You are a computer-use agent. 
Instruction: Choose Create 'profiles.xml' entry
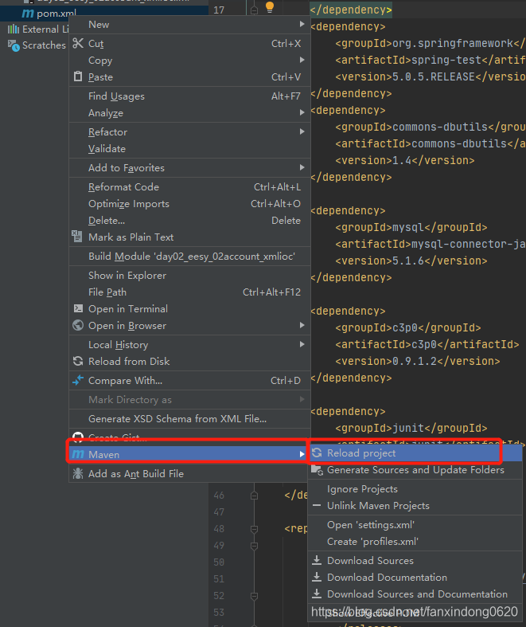(x=415, y=542)
